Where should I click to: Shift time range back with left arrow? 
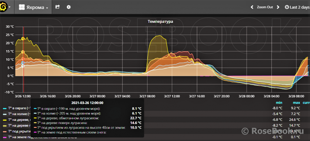[x=252, y=7]
